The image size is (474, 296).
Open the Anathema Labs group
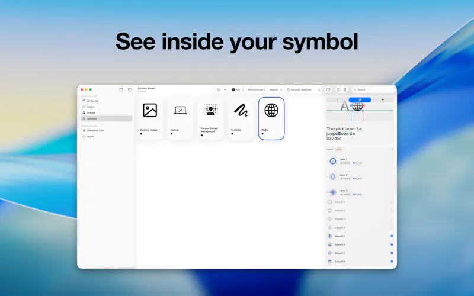tap(106, 130)
